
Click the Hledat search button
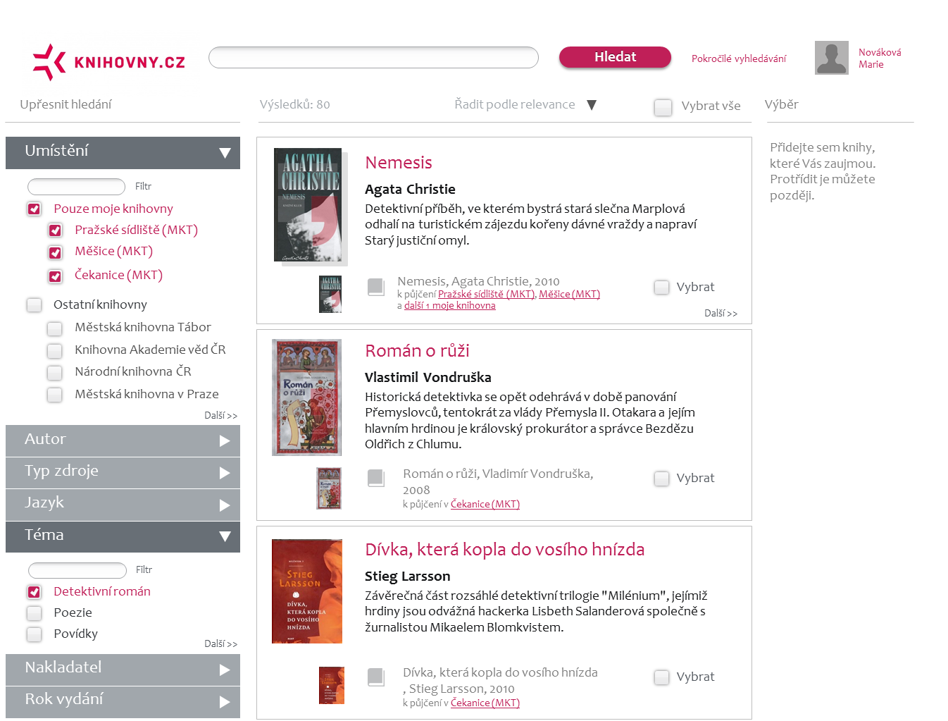615,57
